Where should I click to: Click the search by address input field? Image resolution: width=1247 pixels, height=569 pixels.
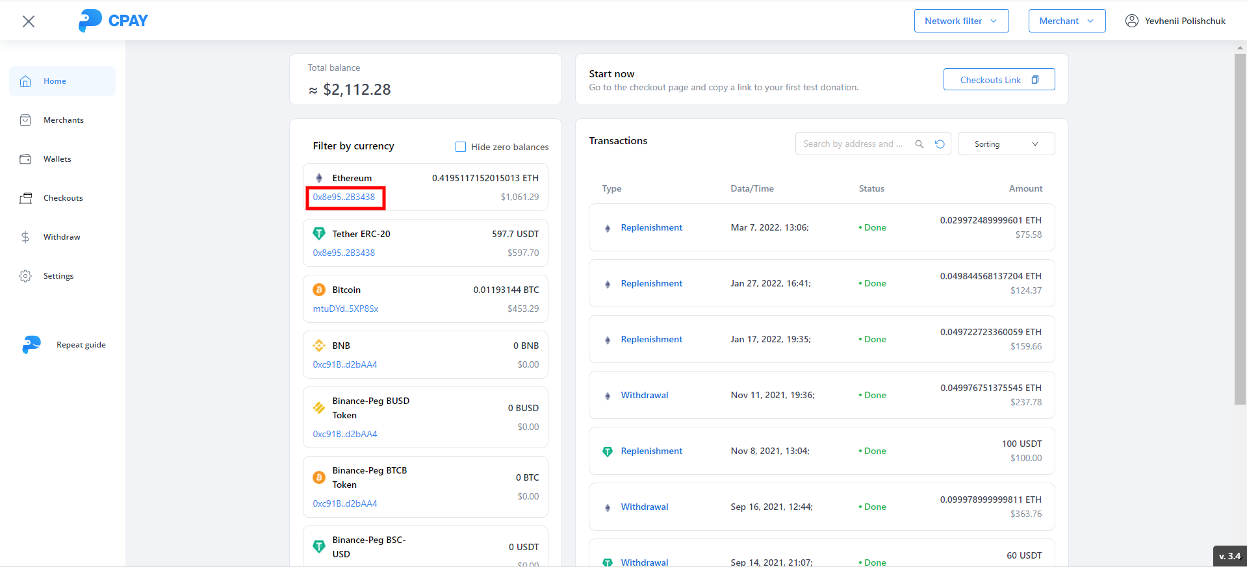(853, 144)
